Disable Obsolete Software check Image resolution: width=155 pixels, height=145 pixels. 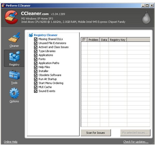click(x=36, y=75)
